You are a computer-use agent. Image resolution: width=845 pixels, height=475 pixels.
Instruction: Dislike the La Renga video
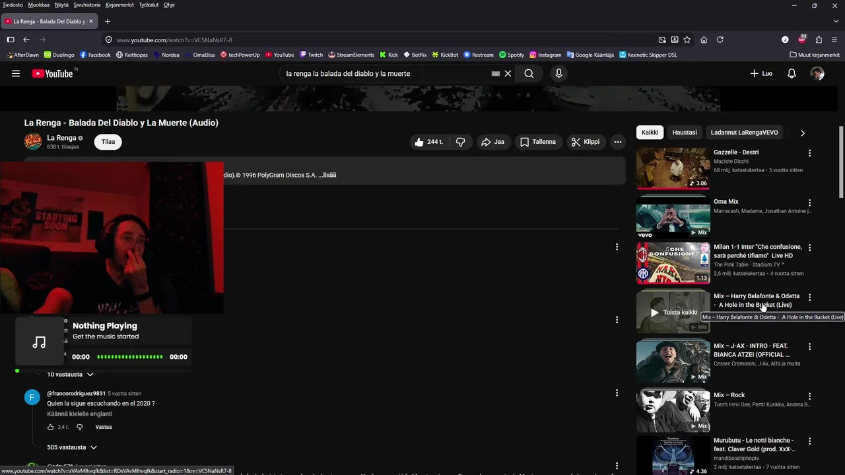tap(460, 142)
